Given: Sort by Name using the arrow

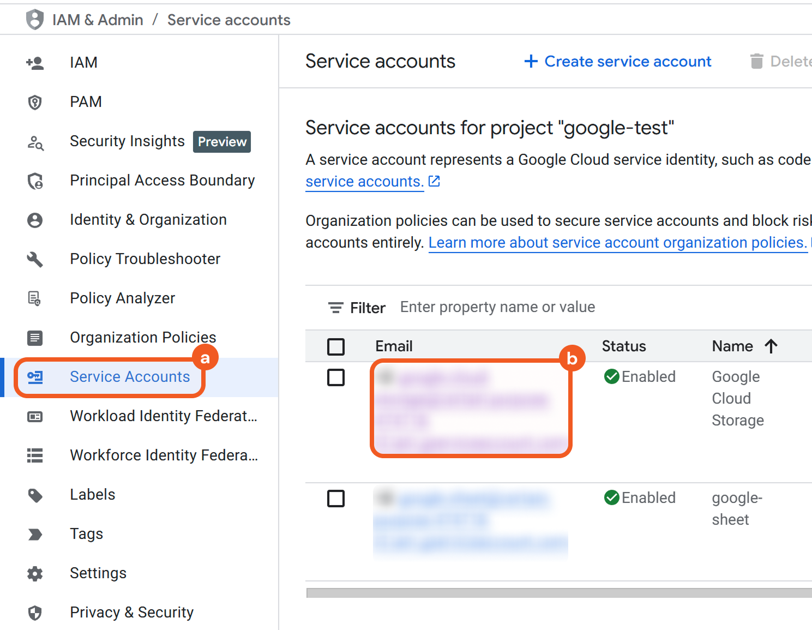Looking at the screenshot, I should (771, 346).
